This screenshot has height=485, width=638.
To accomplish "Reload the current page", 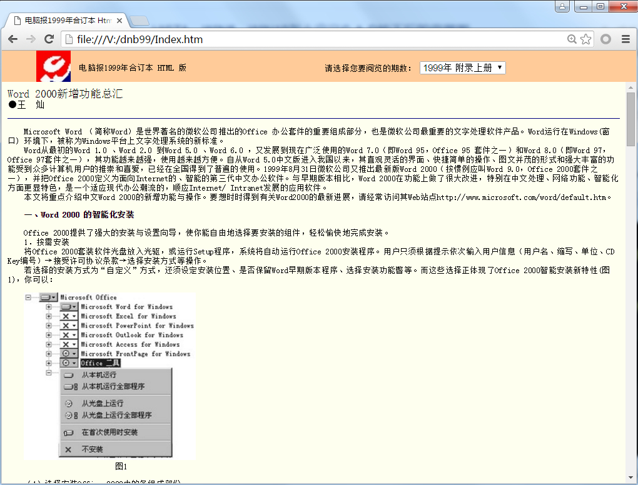I will (x=49, y=39).
